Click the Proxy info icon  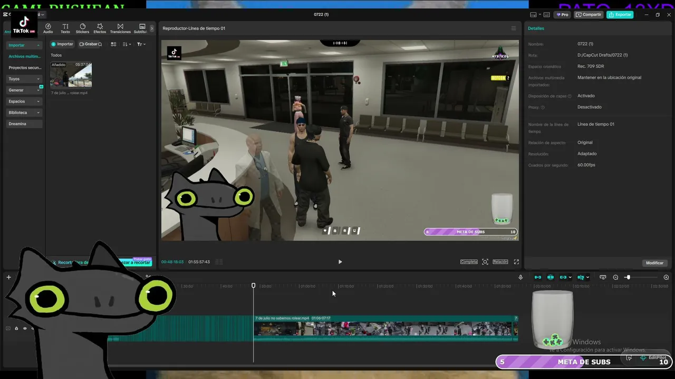pyautogui.click(x=543, y=107)
